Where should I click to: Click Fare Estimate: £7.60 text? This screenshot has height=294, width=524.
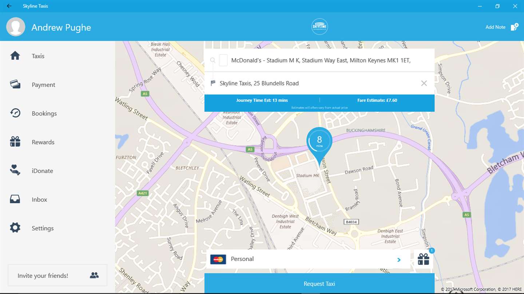tap(377, 100)
